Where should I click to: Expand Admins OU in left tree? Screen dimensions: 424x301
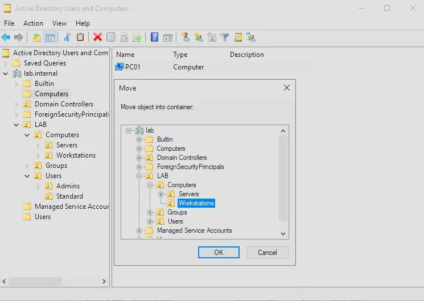[38, 186]
